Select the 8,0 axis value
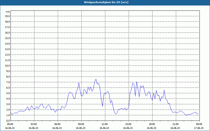210x131 pixels. pos(8,77)
